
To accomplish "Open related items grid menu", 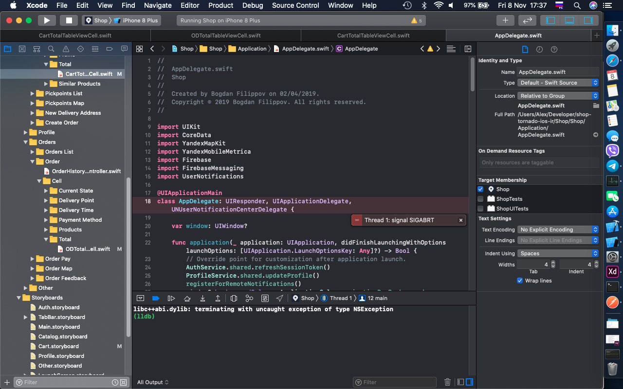I will [139, 49].
